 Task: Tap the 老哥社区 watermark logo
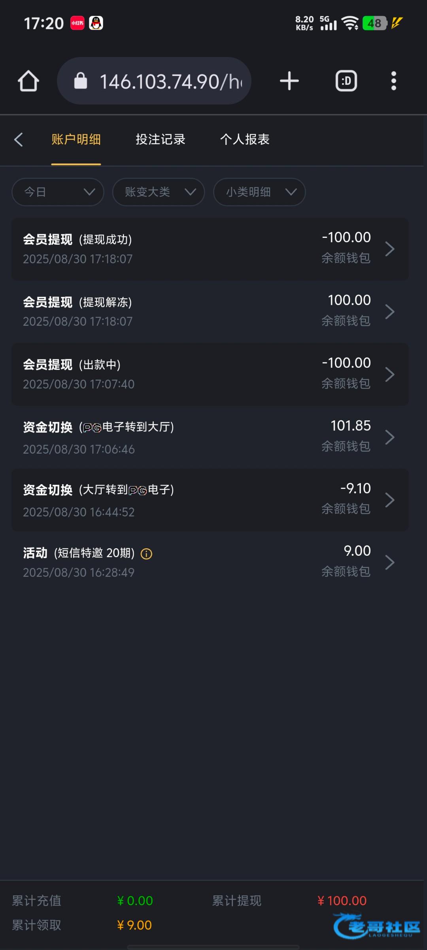coord(377,925)
